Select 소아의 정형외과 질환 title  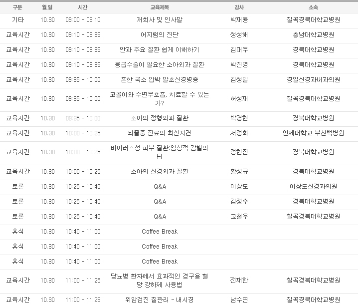tap(160, 118)
